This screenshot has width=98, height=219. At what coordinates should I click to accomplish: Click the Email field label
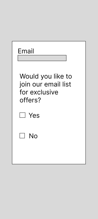pos(26,51)
